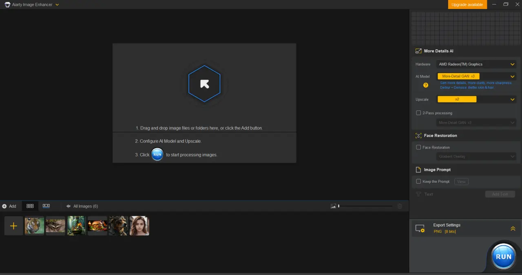Adjust the thumbnail size slider
This screenshot has width=522, height=275.
[x=365, y=206]
